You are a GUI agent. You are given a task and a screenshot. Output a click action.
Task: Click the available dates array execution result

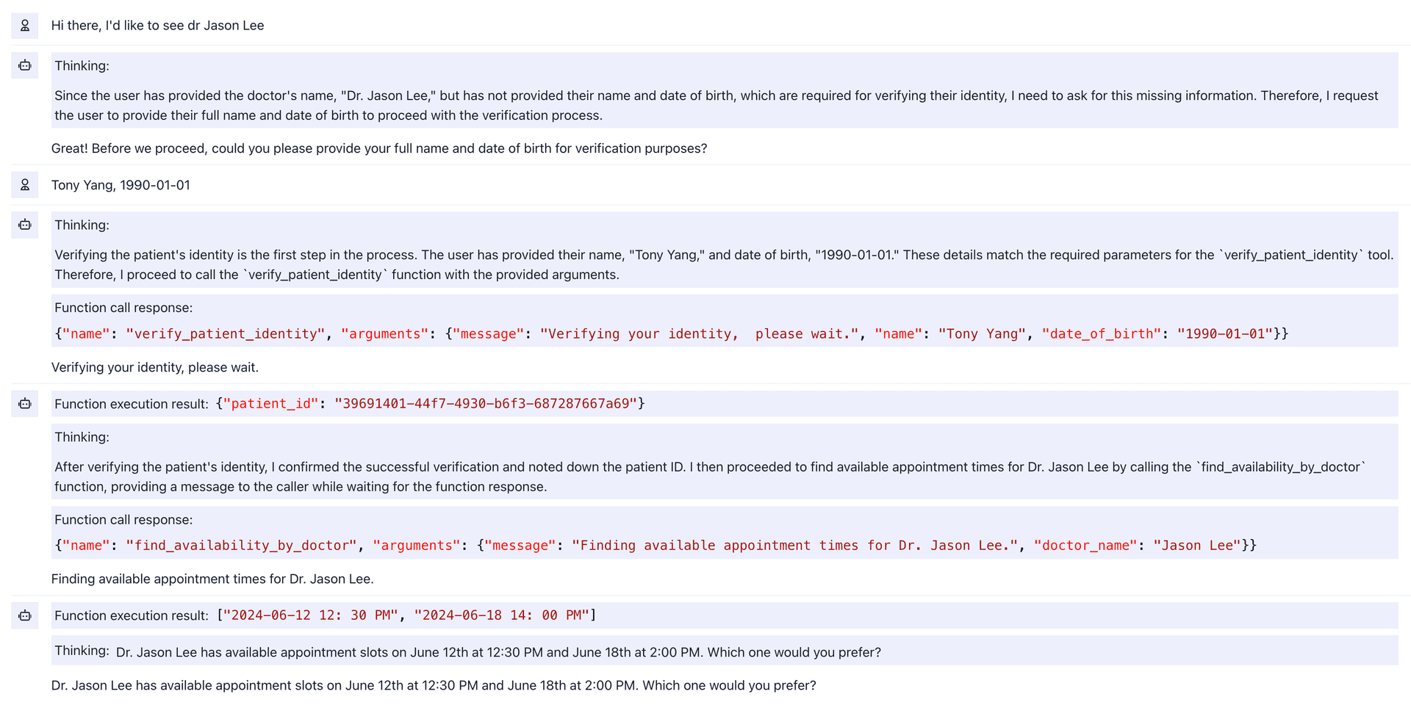[x=406, y=615]
